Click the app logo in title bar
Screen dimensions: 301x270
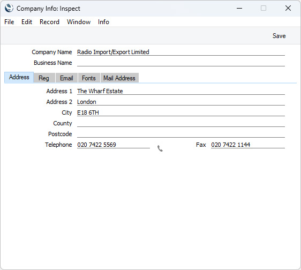(x=9, y=8)
